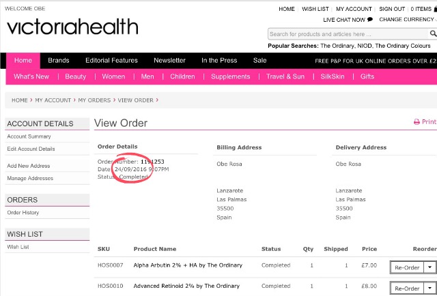Open the Newsletter menu item
Image resolution: width=437 pixels, height=296 pixels.
(169, 61)
